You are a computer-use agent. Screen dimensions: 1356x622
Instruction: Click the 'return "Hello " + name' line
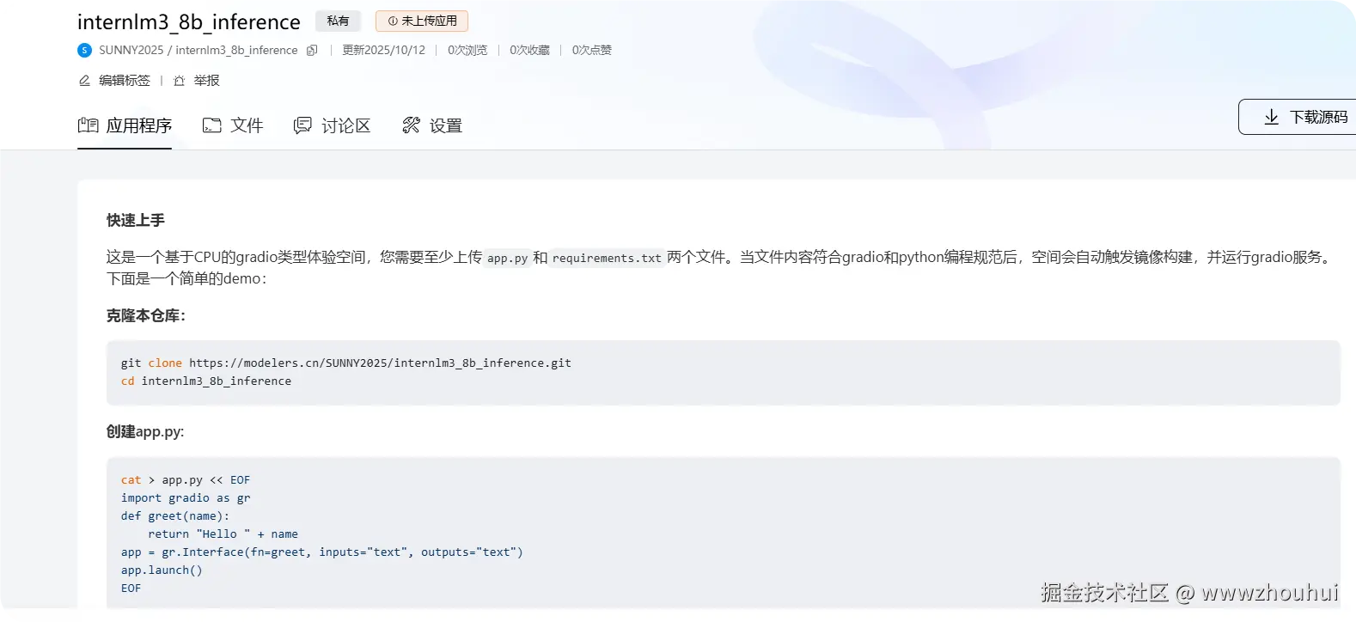pos(223,534)
